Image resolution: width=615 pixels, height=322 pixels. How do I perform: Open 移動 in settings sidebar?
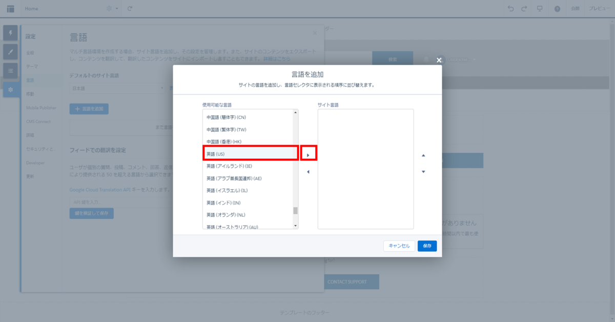pos(30,94)
